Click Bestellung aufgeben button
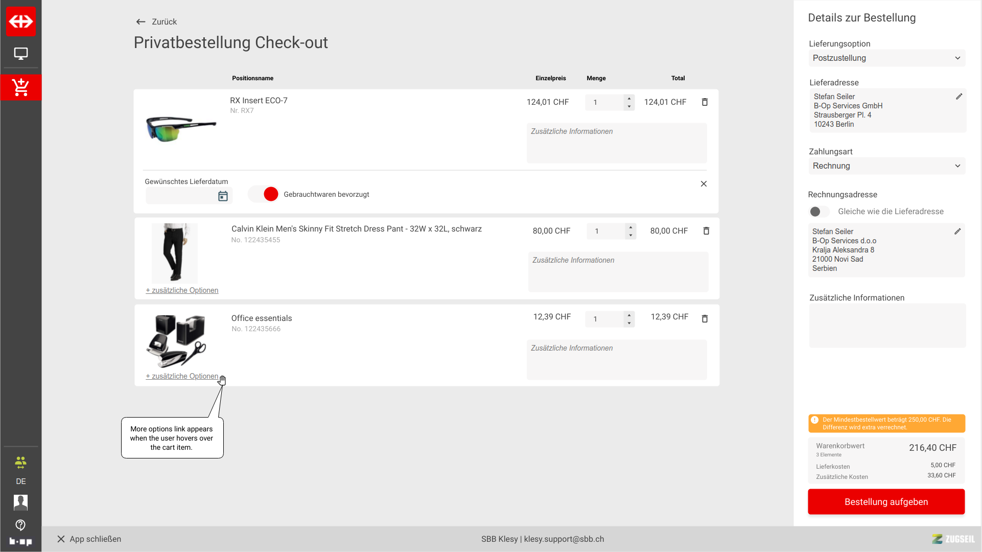Viewport: 982px width, 552px height. pyautogui.click(x=886, y=502)
